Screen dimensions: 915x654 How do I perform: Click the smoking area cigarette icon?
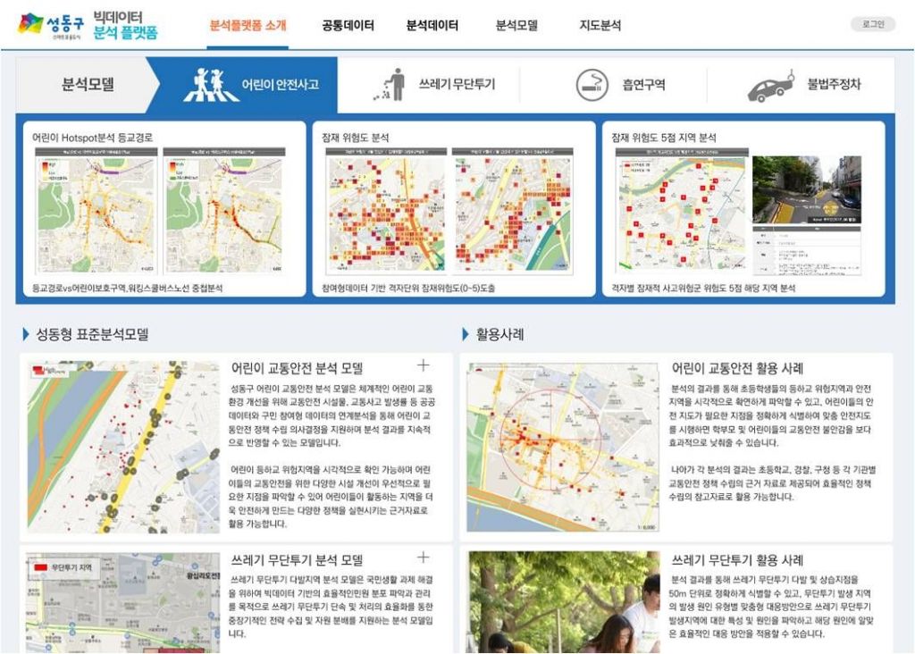591,85
